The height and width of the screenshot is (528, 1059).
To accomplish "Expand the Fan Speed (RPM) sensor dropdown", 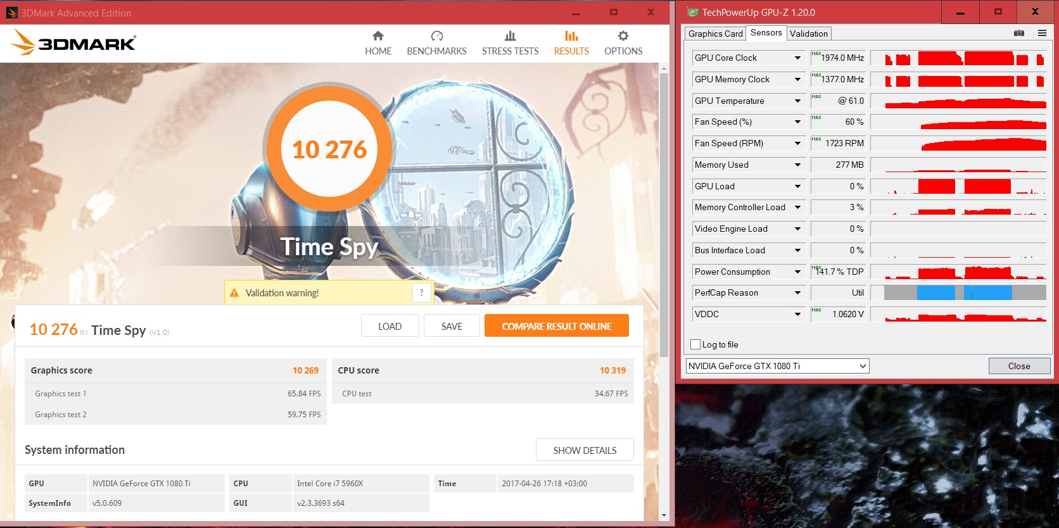I will [x=797, y=143].
